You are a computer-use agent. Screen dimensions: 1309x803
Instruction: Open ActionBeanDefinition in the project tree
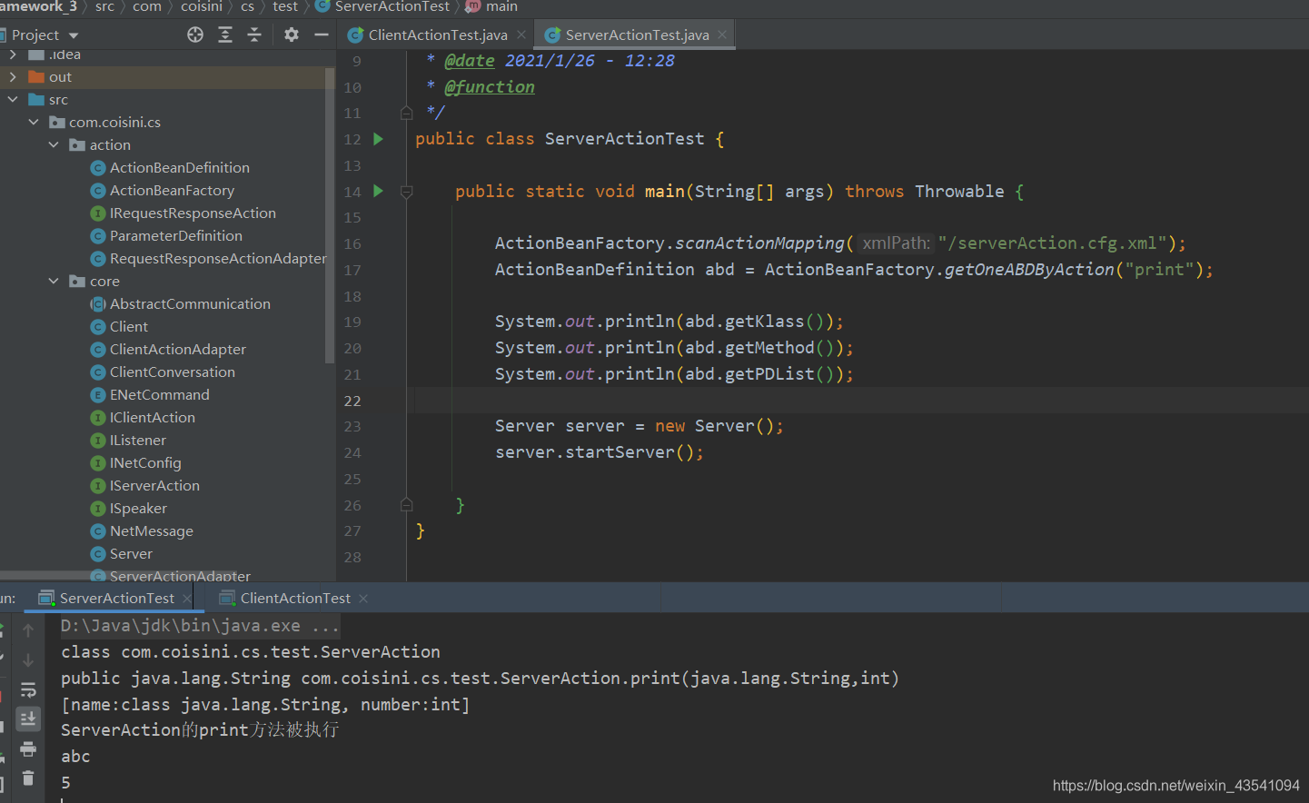pos(180,168)
